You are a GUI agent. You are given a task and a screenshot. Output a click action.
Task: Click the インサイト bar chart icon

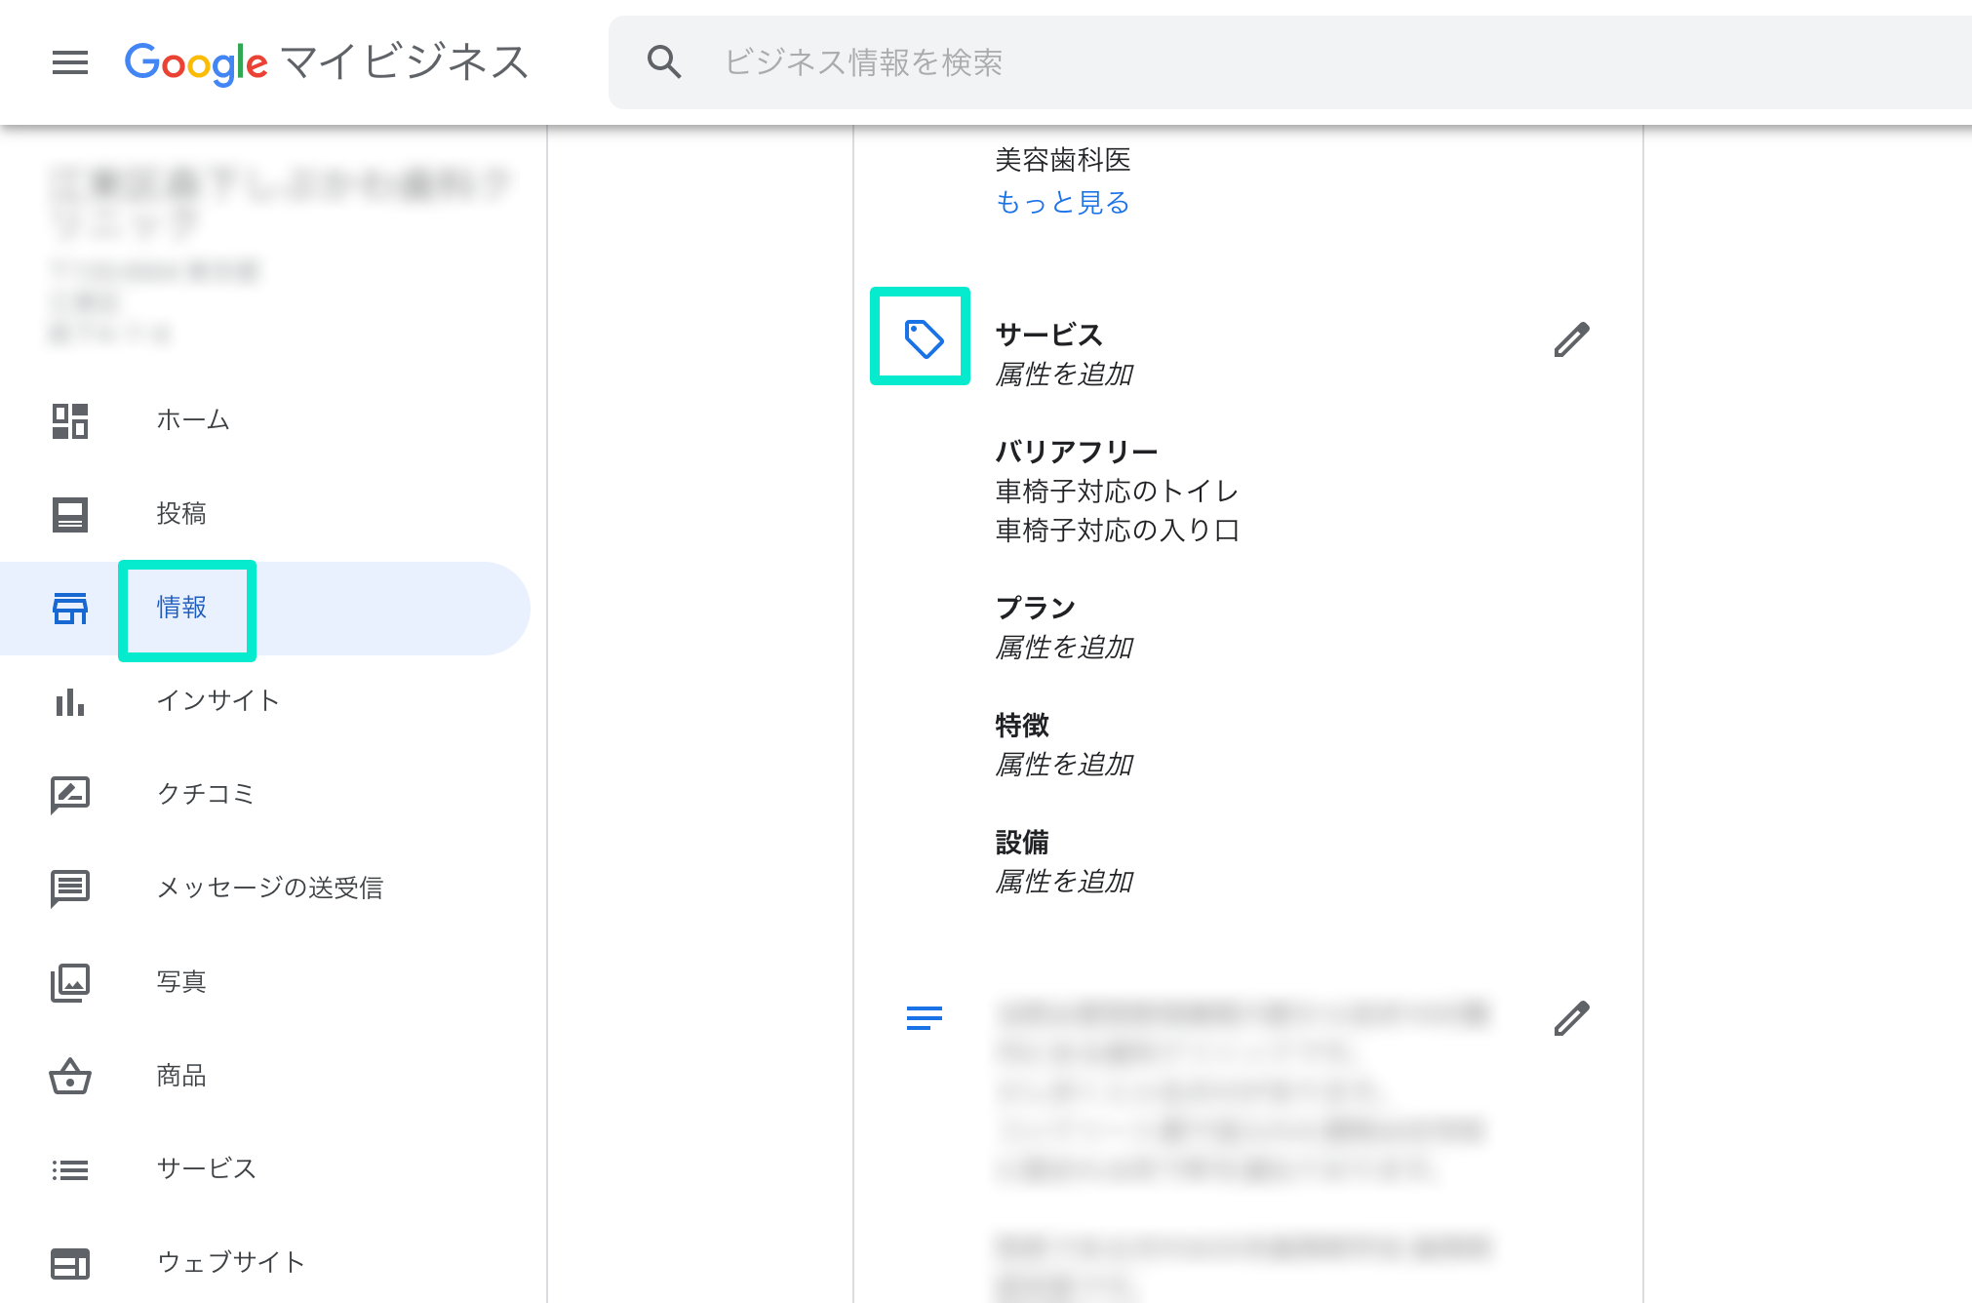coord(69,701)
